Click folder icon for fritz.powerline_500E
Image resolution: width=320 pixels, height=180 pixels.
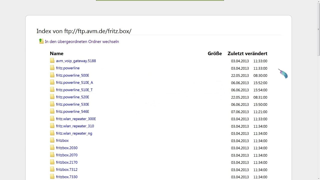click(x=52, y=75)
